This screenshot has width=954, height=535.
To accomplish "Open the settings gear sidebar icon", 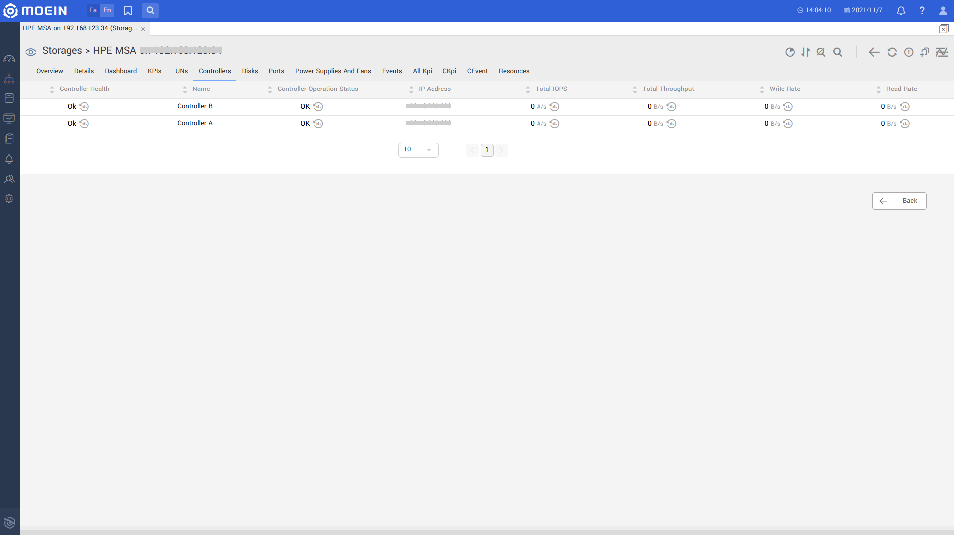I will tap(9, 198).
